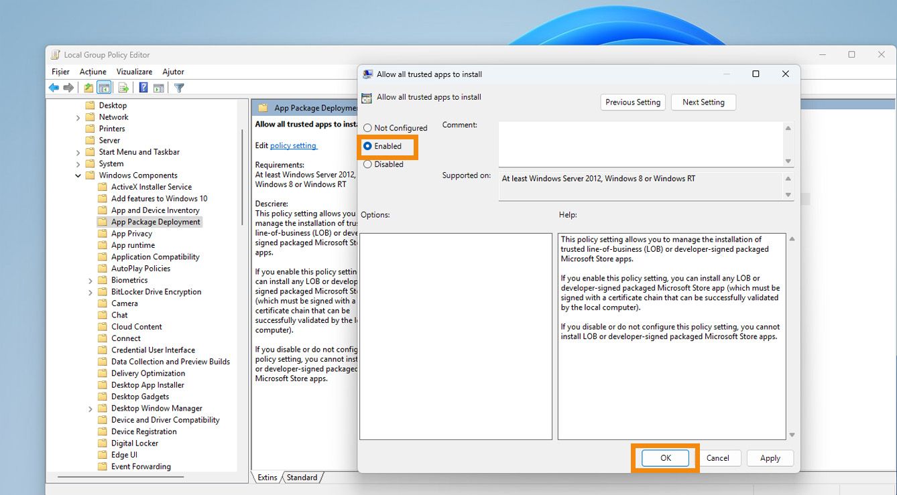The height and width of the screenshot is (495, 897).
Task: Click the Next Setting button
Action: [x=703, y=102]
